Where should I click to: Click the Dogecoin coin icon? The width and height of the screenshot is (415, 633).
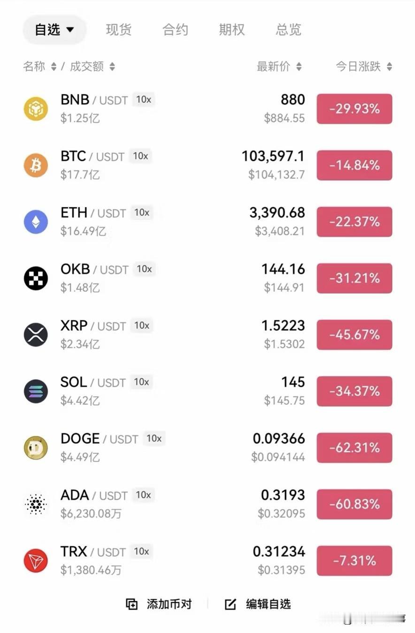pos(36,448)
